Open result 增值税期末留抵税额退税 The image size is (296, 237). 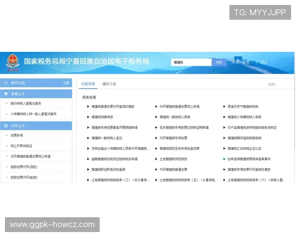(245, 138)
